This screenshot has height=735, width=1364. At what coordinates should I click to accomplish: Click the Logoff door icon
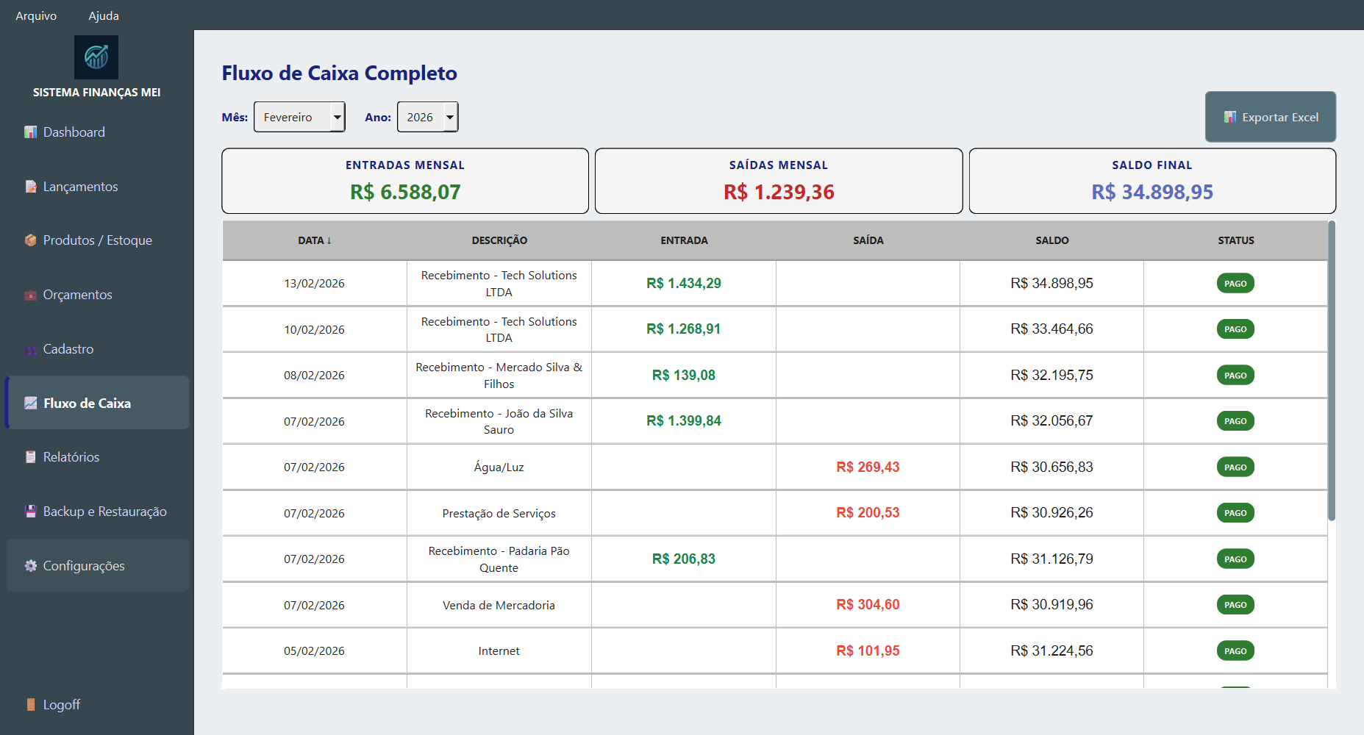(30, 705)
